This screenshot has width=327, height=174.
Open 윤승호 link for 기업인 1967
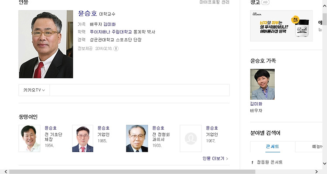point(212,128)
